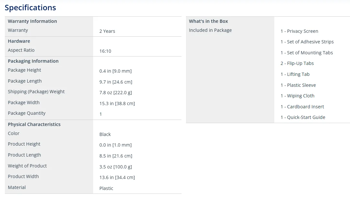Click the Product Height label
The image size is (350, 198).
24,144
